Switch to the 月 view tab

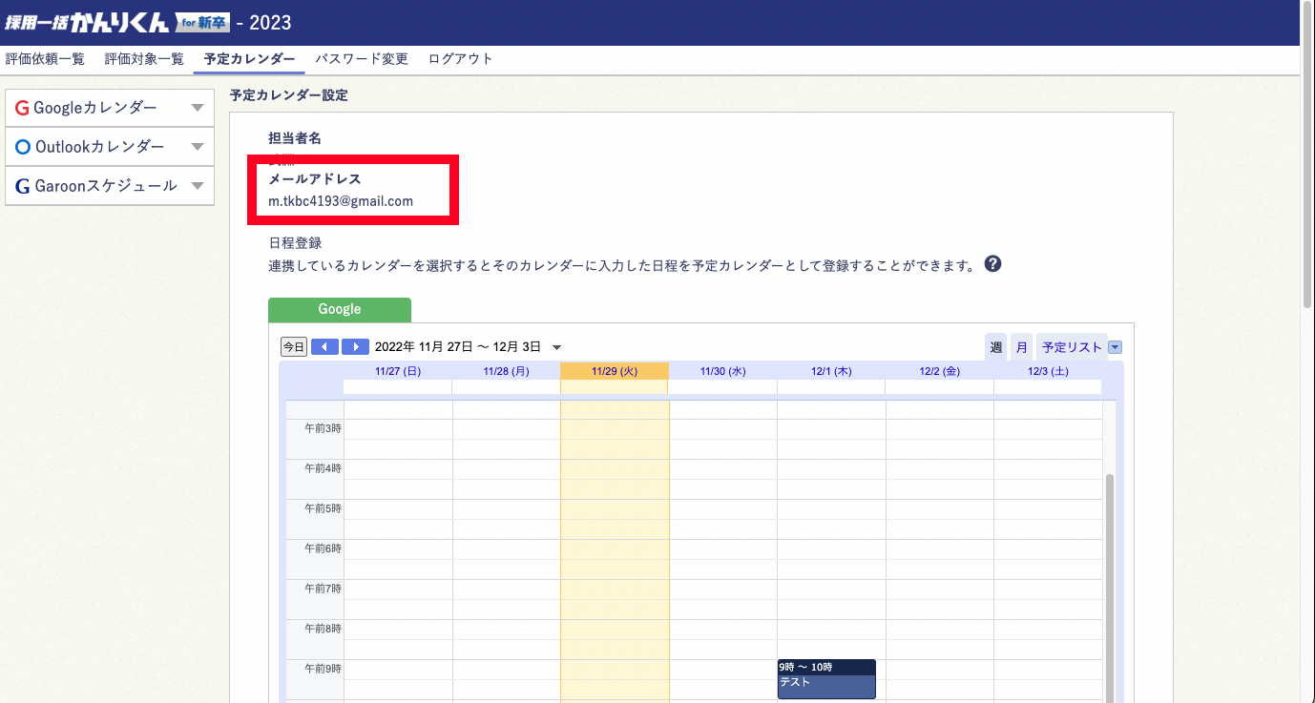pyautogui.click(x=1022, y=347)
